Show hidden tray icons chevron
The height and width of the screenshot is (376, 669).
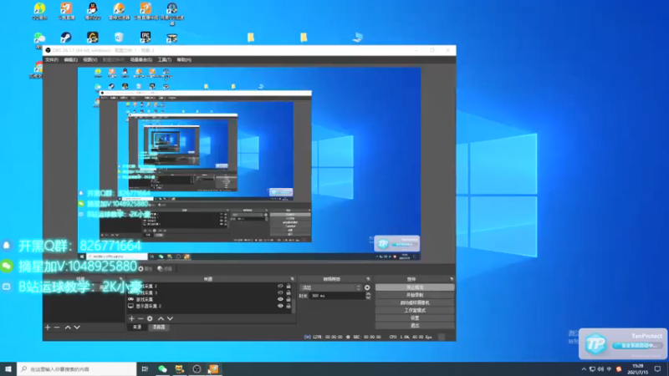click(584, 369)
